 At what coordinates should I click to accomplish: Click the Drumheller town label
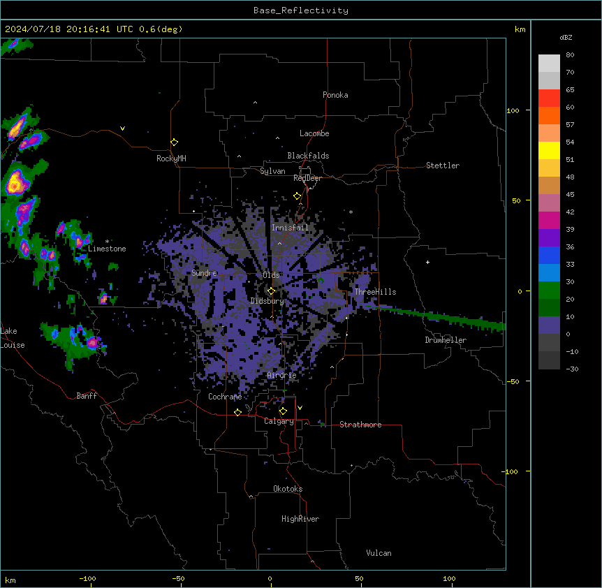446,340
